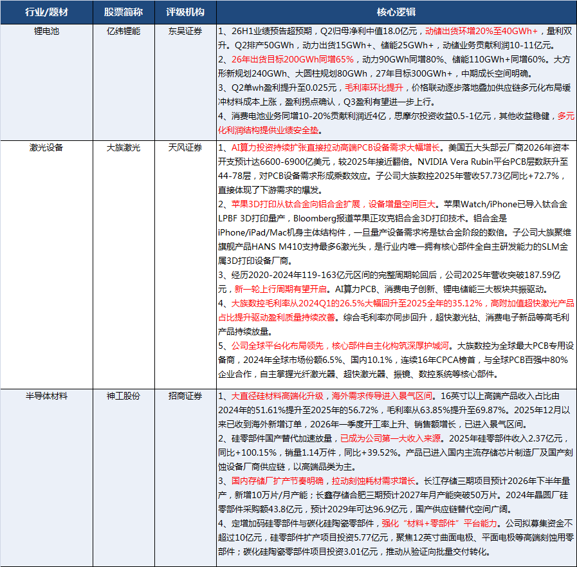Click red text 苹果3D打印从钛合金向铝合金扩展
577x567 pixels.
click(x=296, y=205)
